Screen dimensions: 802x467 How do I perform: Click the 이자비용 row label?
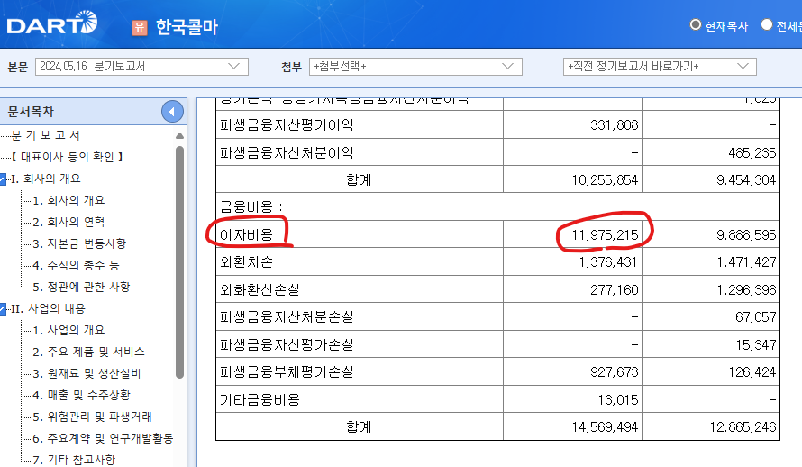coord(246,234)
